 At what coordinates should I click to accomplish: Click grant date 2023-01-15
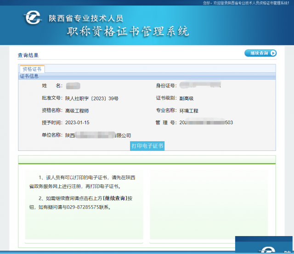[77, 123]
